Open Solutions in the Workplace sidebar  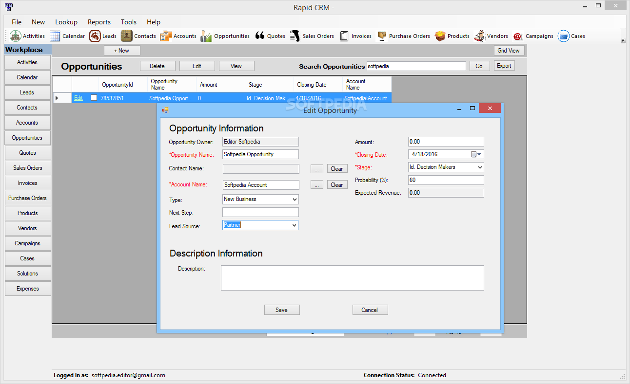coord(27,274)
